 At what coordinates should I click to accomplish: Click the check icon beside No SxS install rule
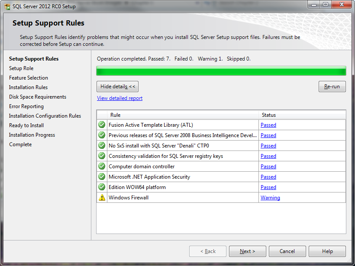pyautogui.click(x=102, y=145)
